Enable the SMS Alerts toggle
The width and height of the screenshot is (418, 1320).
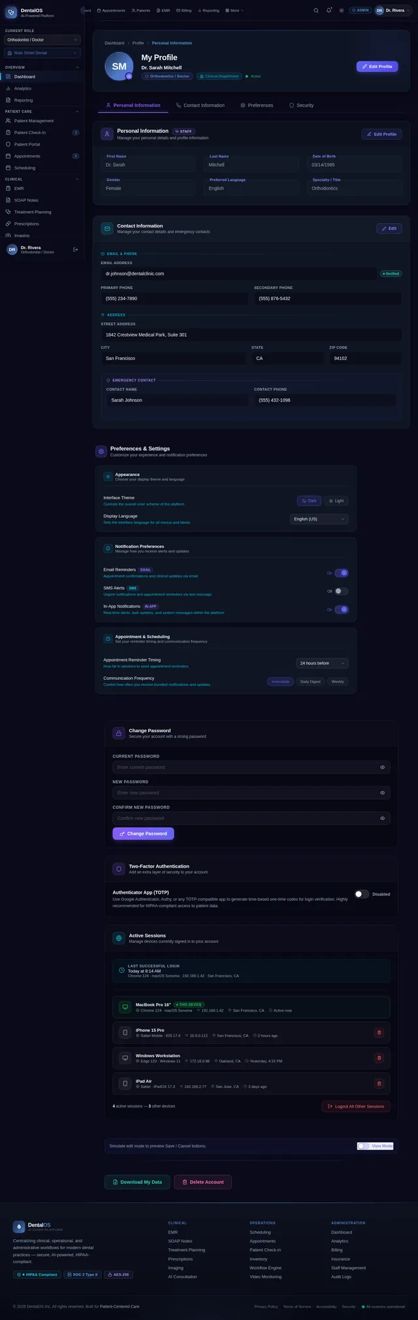click(x=342, y=591)
